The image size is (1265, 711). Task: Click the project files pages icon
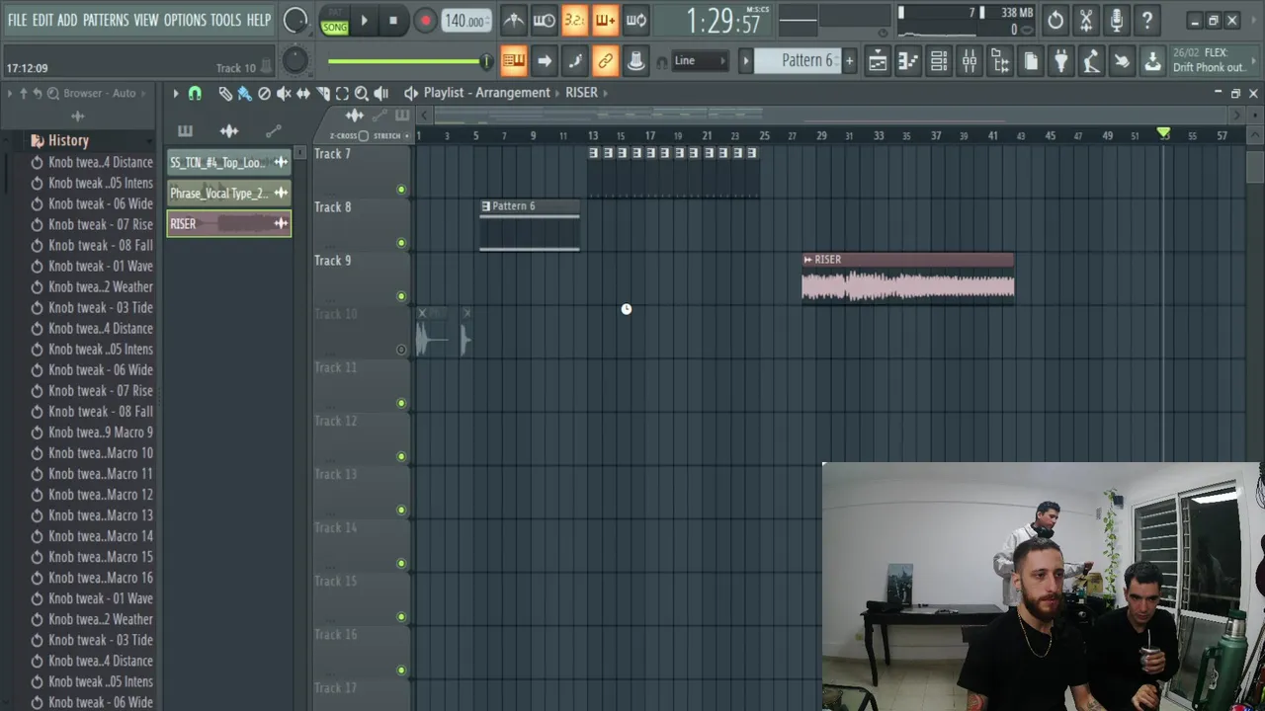pyautogui.click(x=1031, y=62)
